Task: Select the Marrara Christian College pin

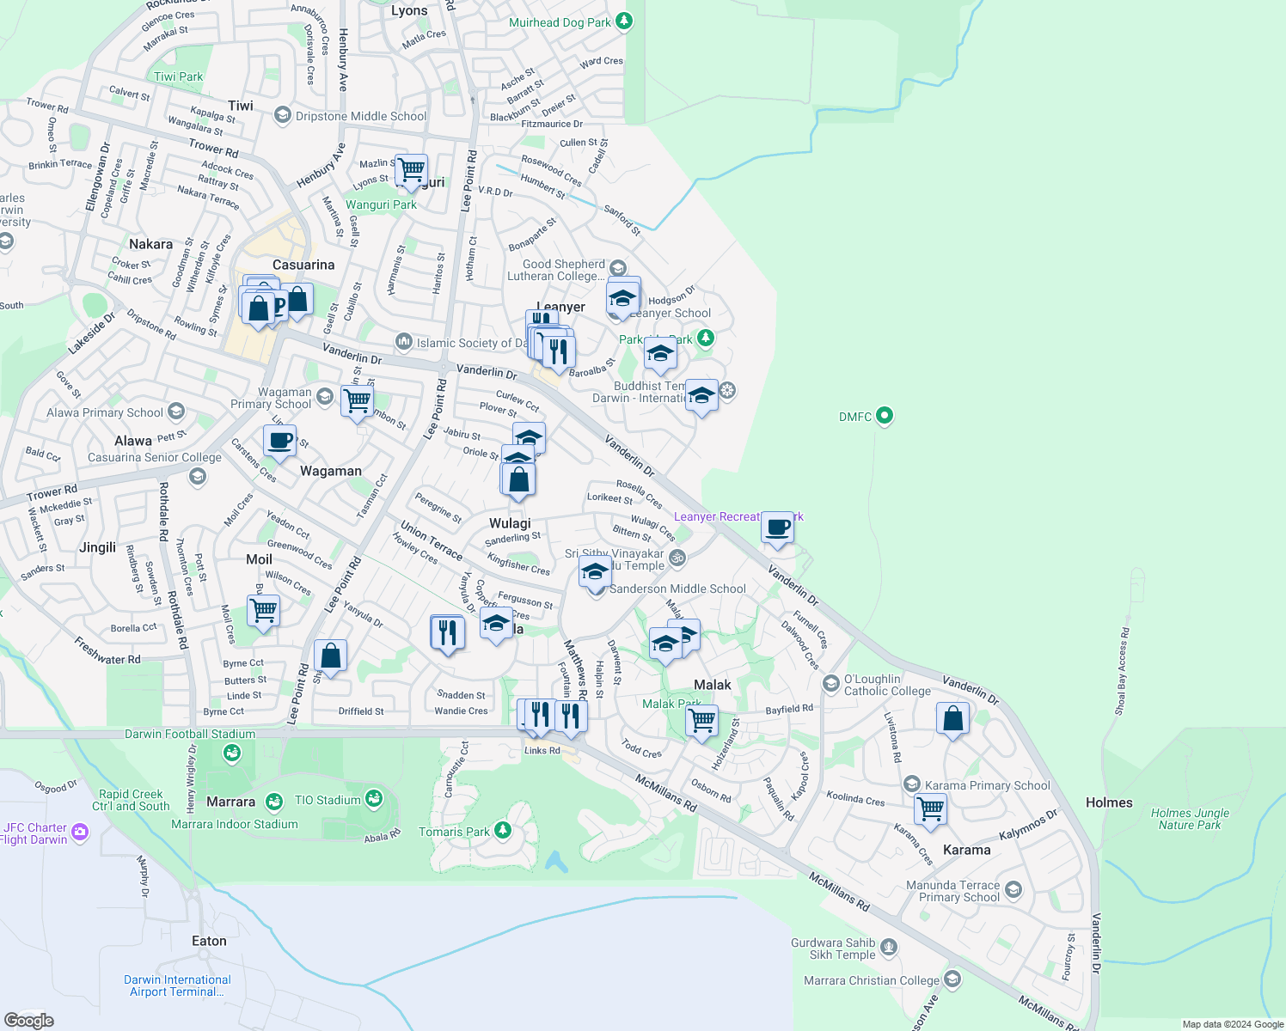Action: tap(952, 979)
